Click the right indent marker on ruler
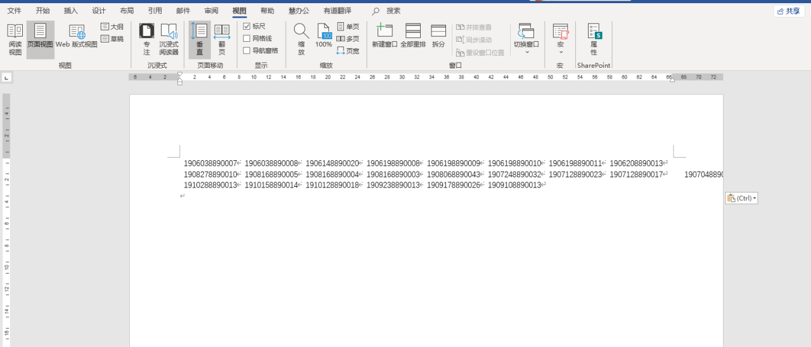 (672, 79)
